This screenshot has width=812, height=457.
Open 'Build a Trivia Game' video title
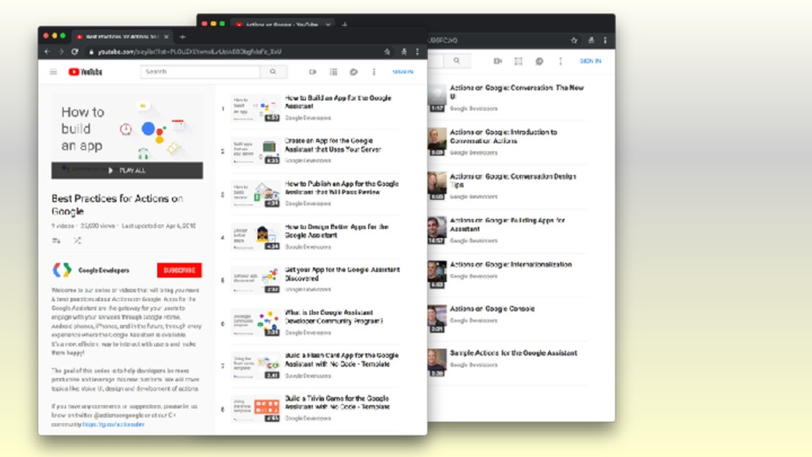click(337, 402)
